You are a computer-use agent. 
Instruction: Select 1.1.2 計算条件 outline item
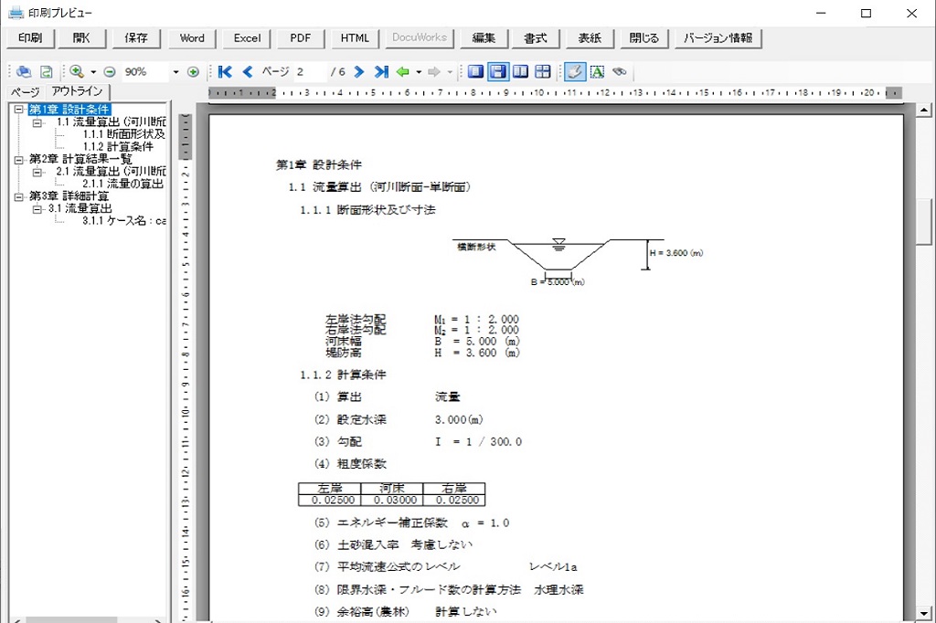tap(118, 147)
